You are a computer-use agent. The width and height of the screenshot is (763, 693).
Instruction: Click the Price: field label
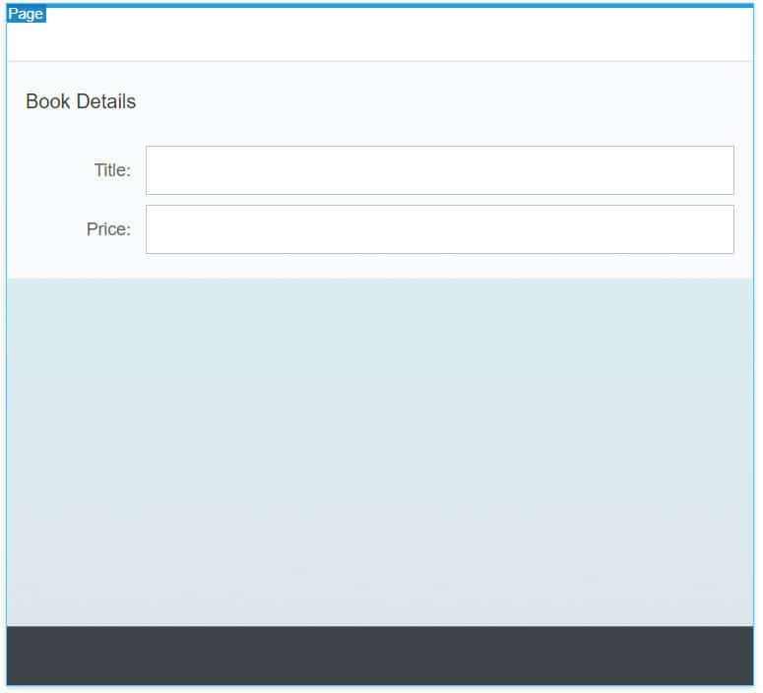(108, 229)
